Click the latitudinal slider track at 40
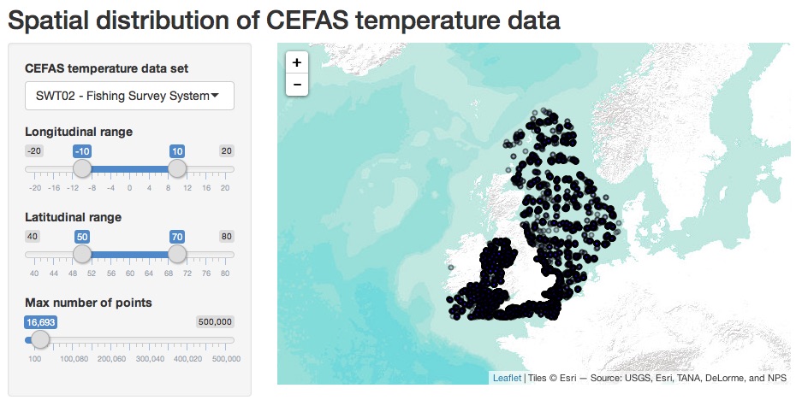This screenshot has width=802, height=406. (x=34, y=255)
